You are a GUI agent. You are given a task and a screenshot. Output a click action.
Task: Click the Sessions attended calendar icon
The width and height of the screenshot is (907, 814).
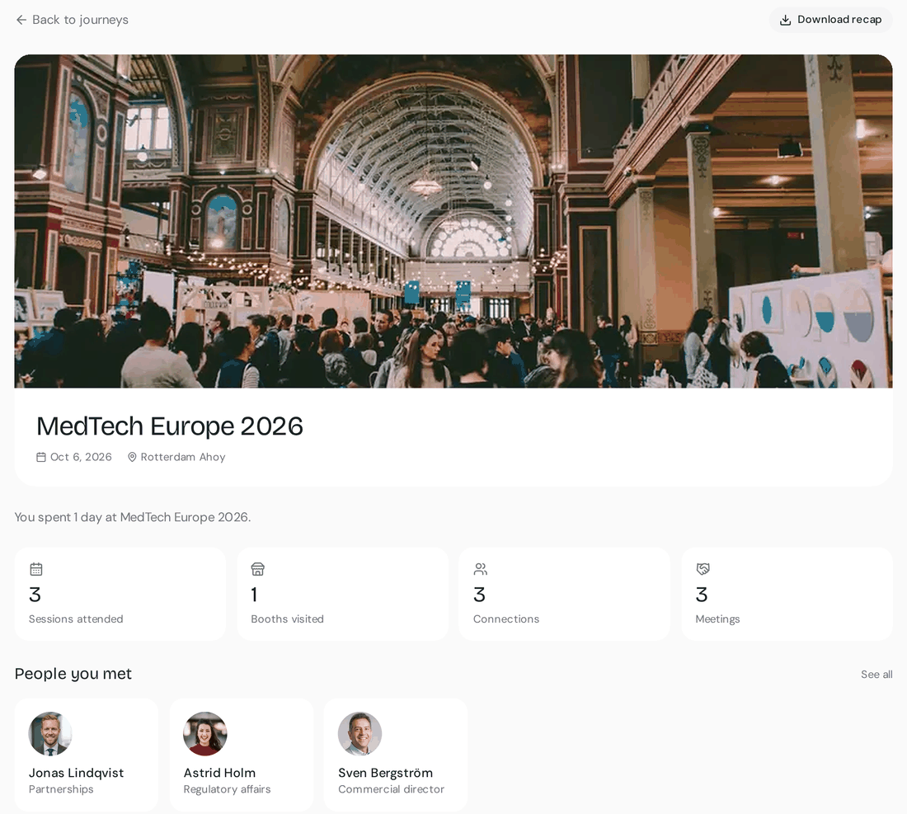point(35,569)
